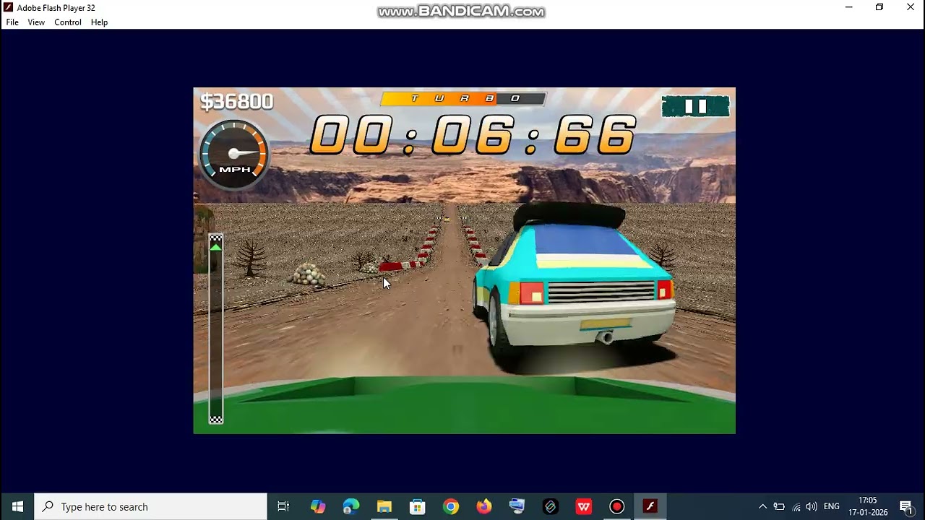Screen dimensions: 925x520
Task: Close the Flash Player window
Action: (x=911, y=7)
